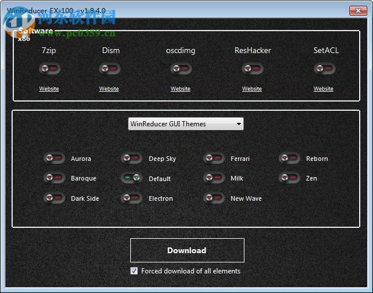Enable the Milk theme switch
The width and height of the screenshot is (373, 293).
pos(214,178)
